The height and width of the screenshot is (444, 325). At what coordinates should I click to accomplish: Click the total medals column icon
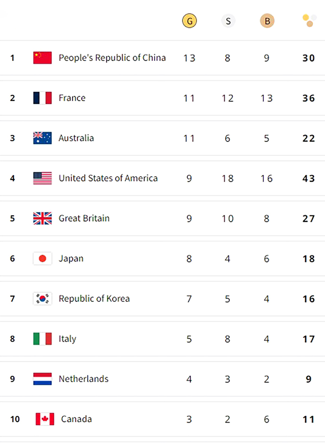click(309, 20)
